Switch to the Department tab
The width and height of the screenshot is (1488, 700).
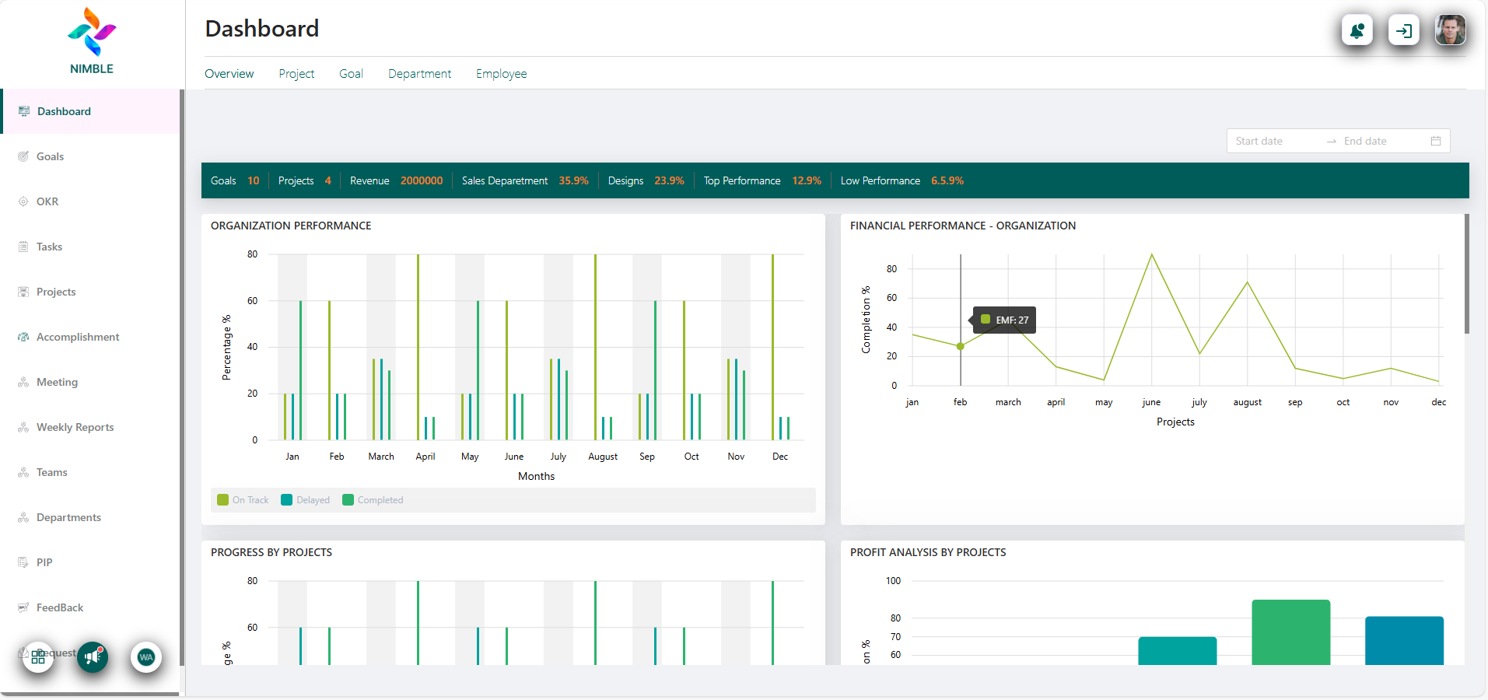click(x=419, y=74)
